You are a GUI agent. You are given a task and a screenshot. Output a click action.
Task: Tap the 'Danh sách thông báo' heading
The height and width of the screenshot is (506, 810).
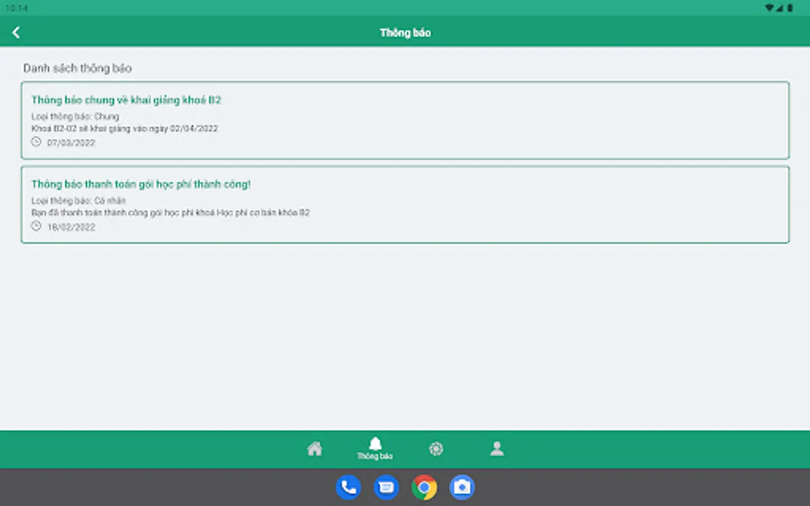pyautogui.click(x=77, y=68)
